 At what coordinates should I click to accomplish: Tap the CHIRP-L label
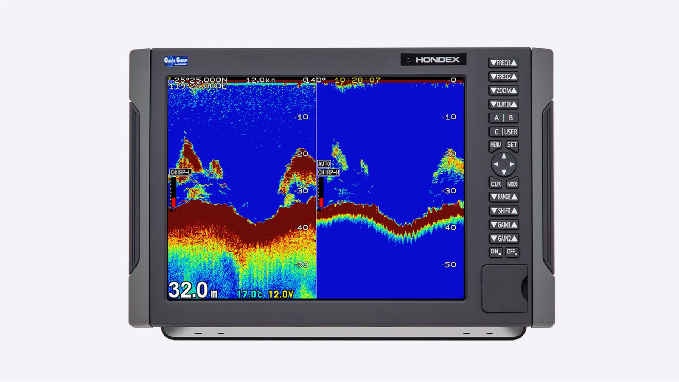181,172
